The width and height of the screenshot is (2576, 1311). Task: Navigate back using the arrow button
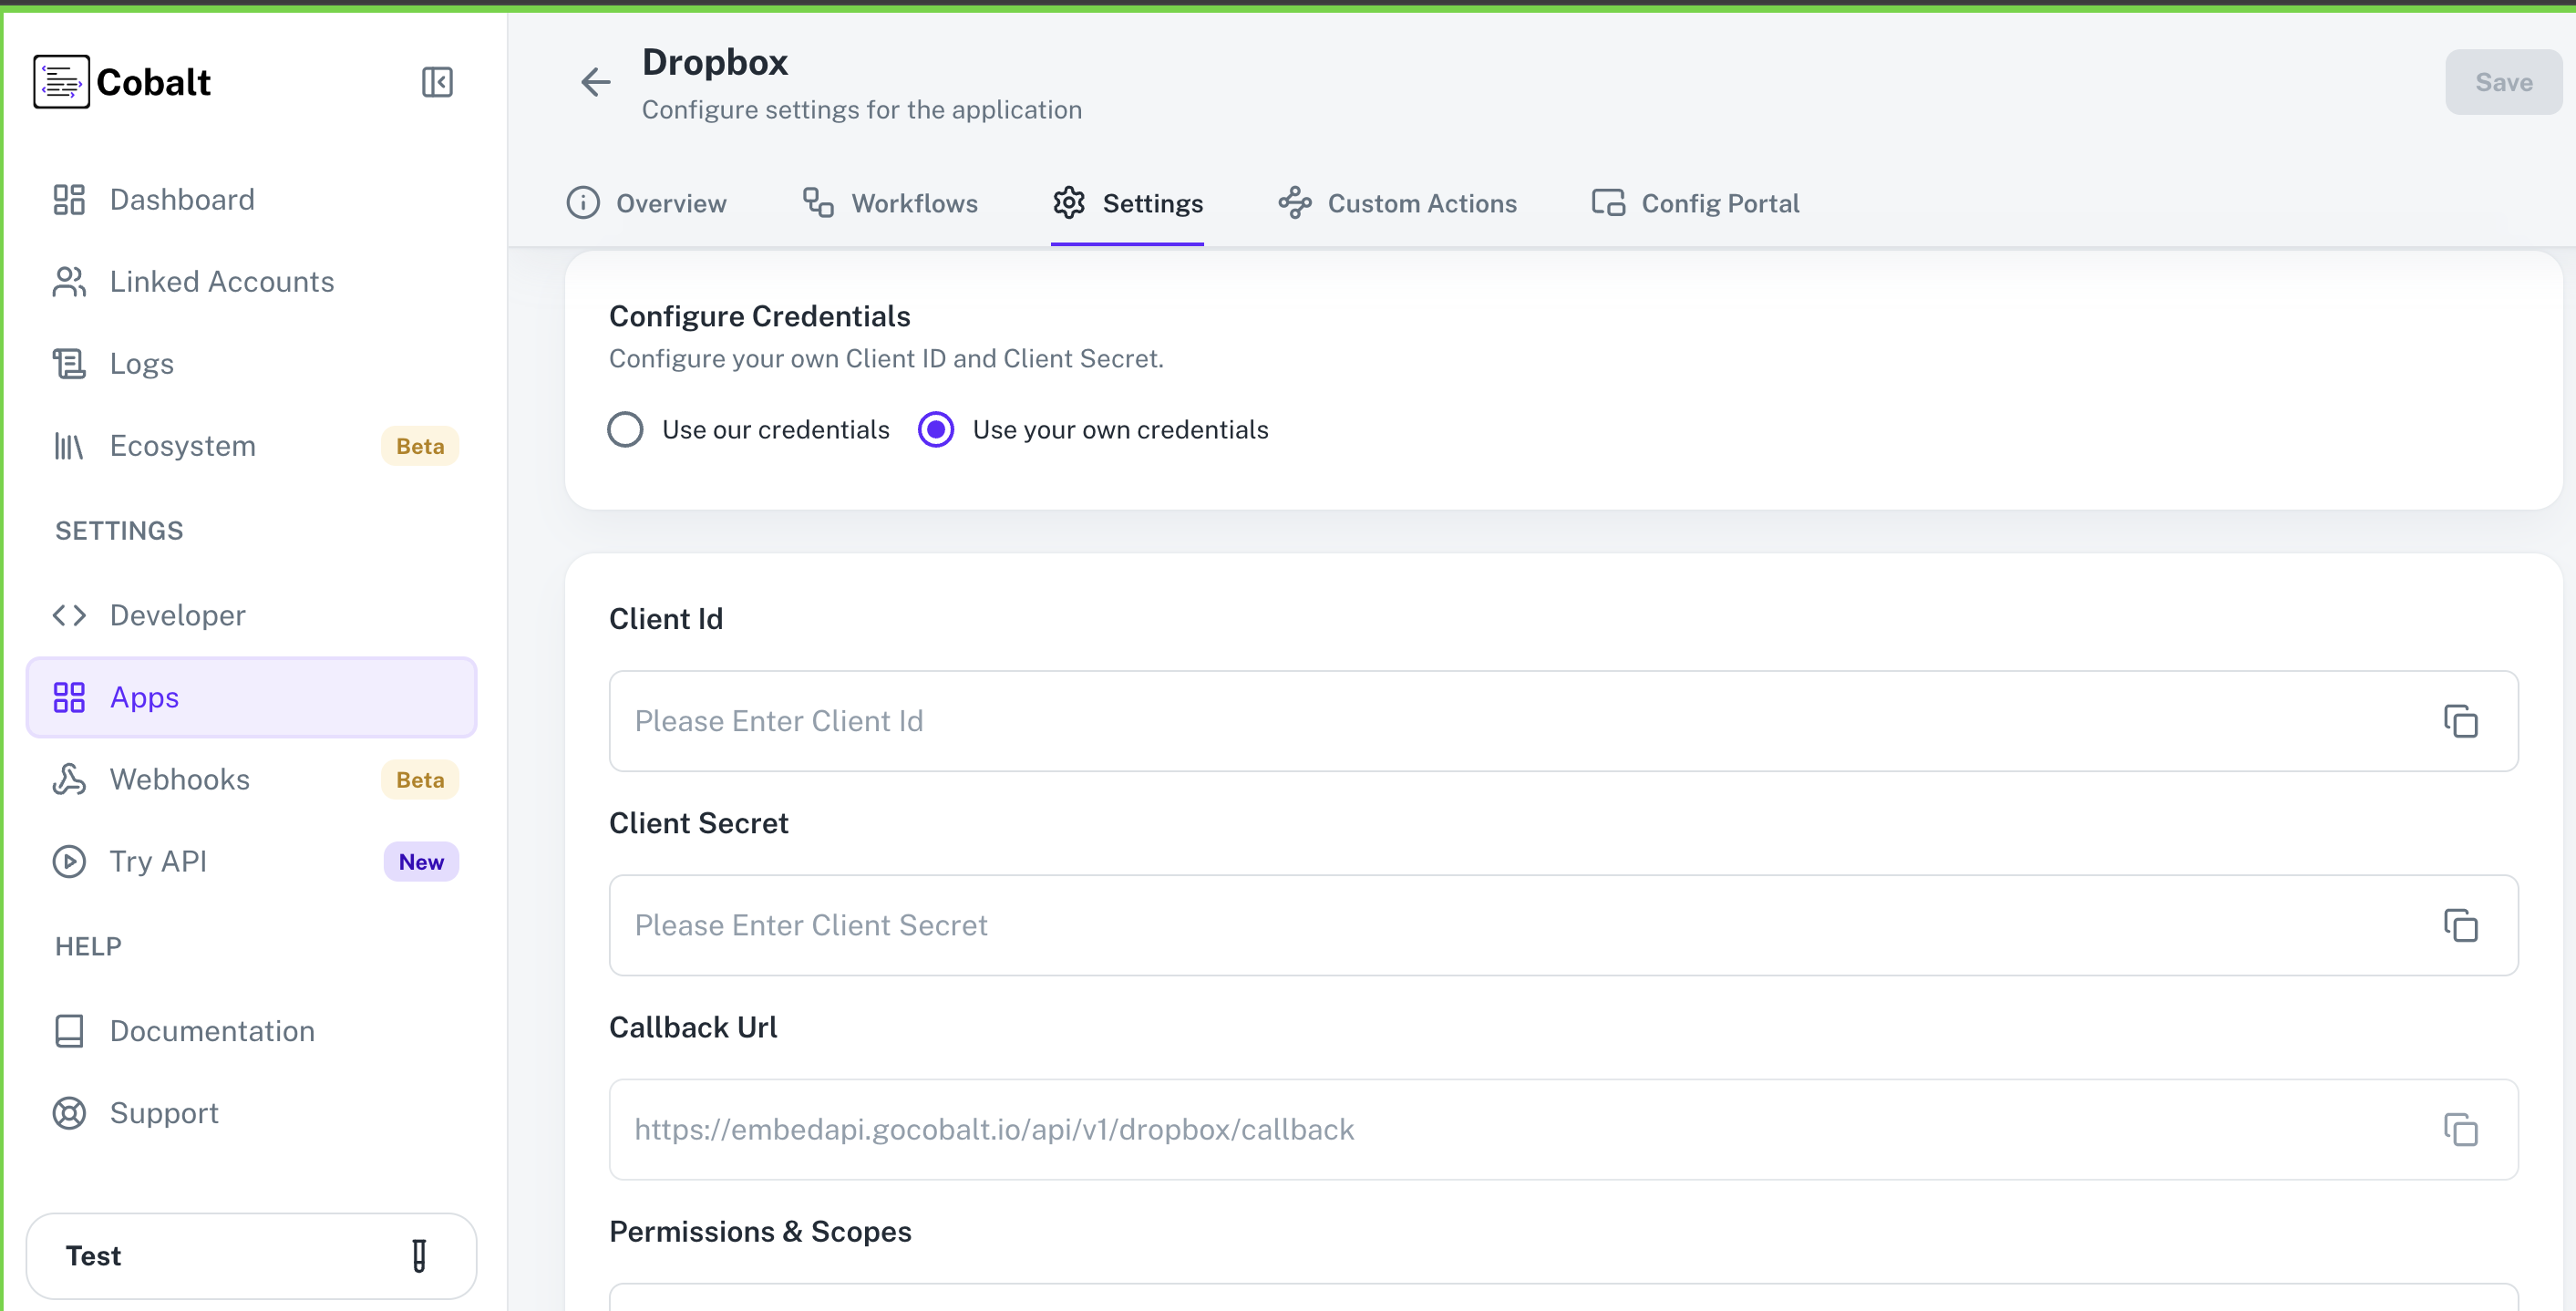[x=595, y=81]
